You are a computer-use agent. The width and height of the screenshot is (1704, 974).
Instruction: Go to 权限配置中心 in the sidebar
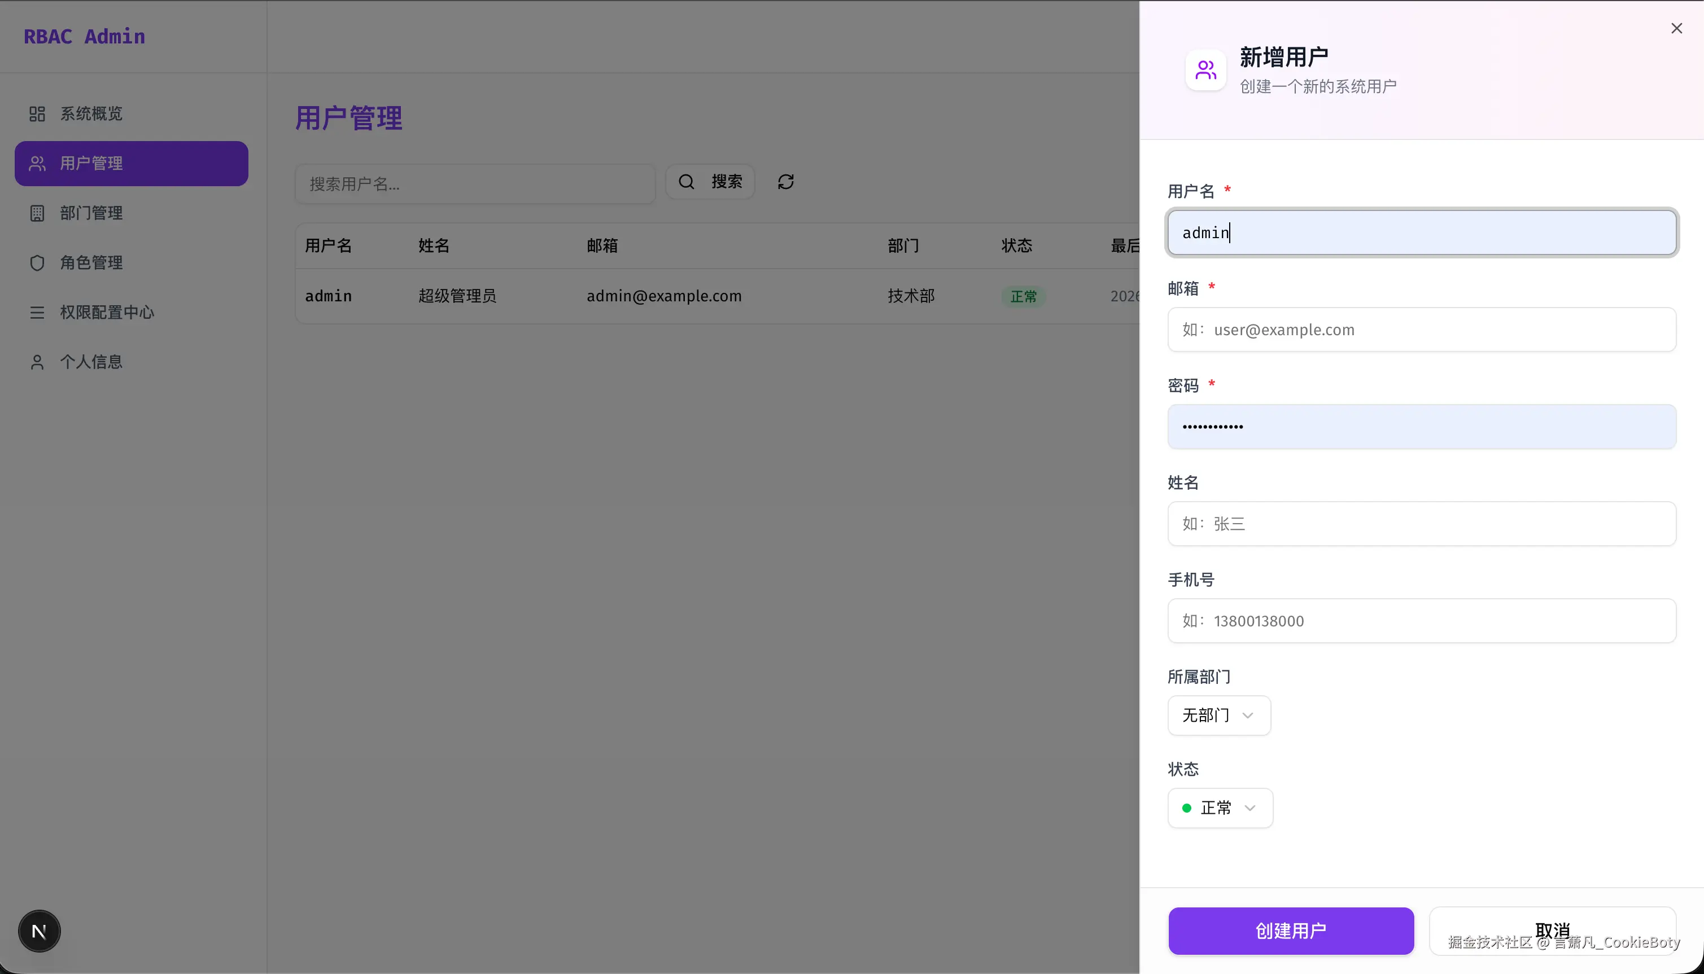click(x=107, y=313)
